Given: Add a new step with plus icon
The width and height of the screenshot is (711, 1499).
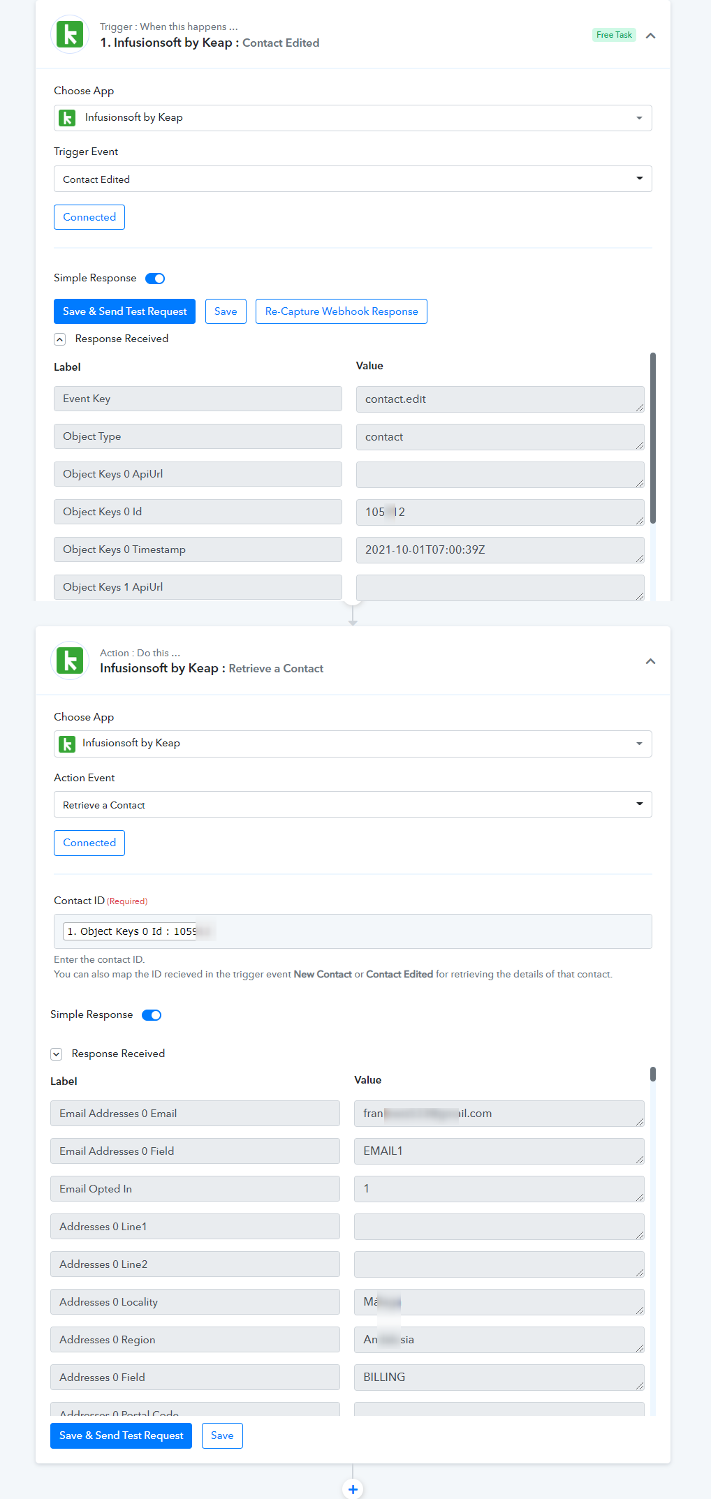Looking at the screenshot, I should coord(353,1489).
